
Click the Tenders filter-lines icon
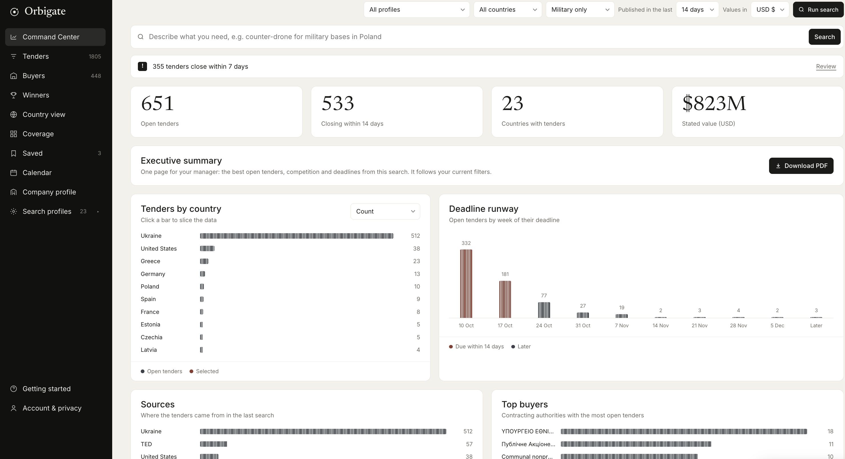click(13, 56)
